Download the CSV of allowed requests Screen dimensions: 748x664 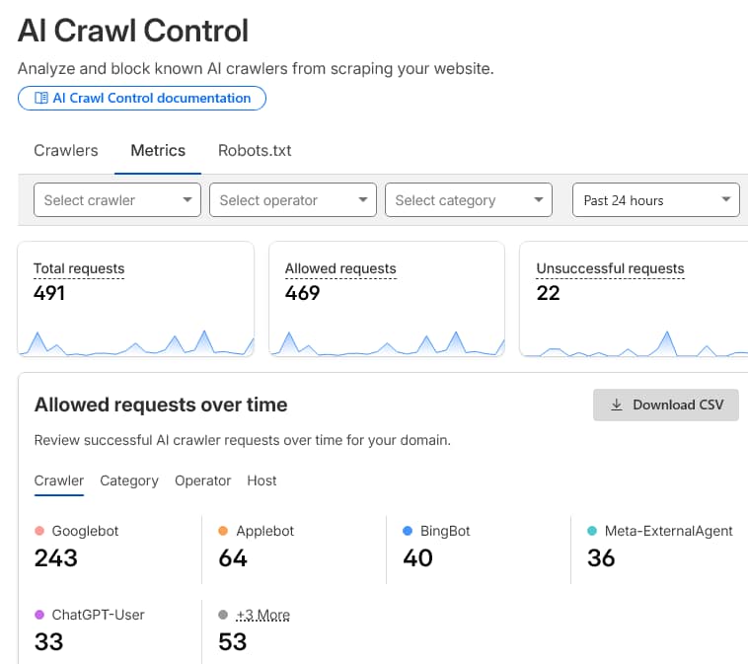pos(666,405)
